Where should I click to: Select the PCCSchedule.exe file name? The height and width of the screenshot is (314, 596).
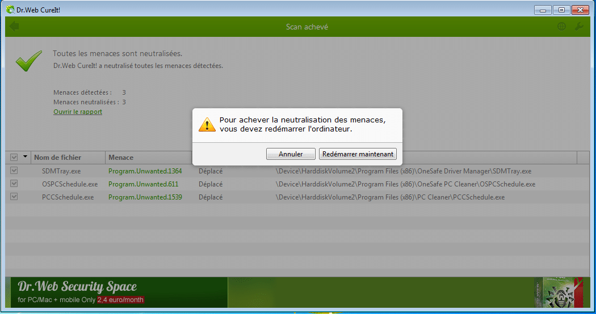tap(68, 197)
